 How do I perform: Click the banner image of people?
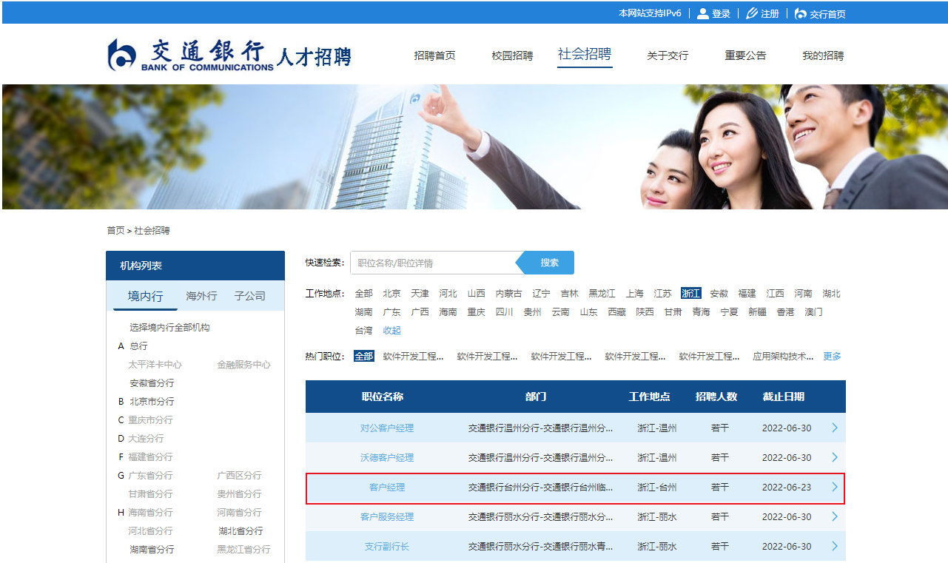(474, 146)
